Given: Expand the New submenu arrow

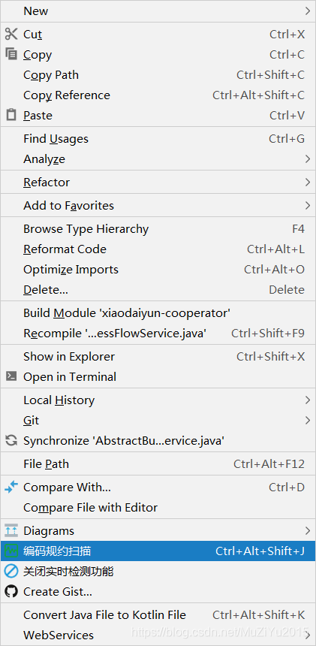Looking at the screenshot, I should [307, 11].
